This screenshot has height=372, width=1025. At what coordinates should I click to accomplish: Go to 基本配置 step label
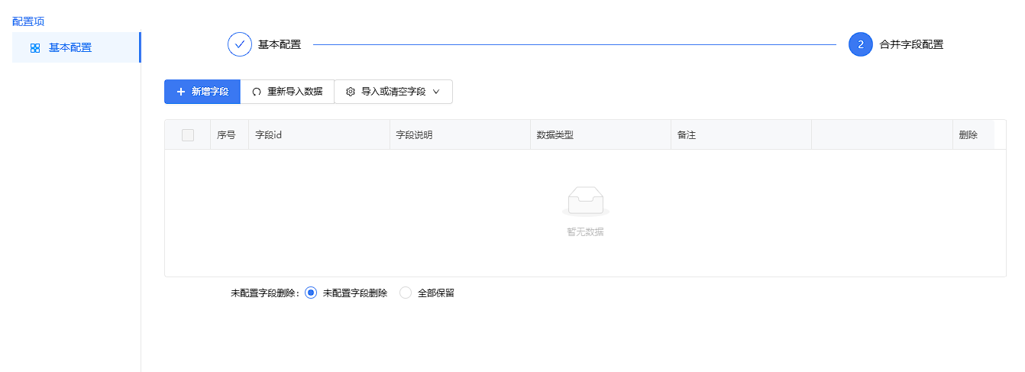pos(280,44)
